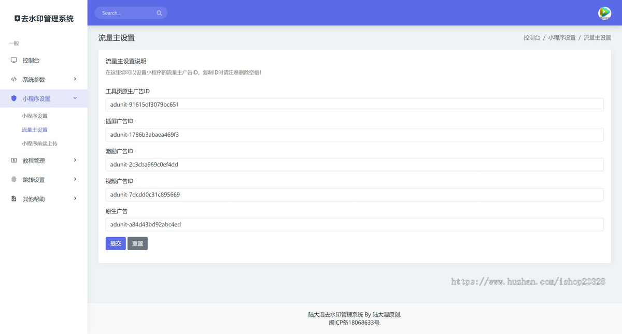Focus the Search input box
Image resolution: width=622 pixels, height=334 pixels.
point(131,13)
